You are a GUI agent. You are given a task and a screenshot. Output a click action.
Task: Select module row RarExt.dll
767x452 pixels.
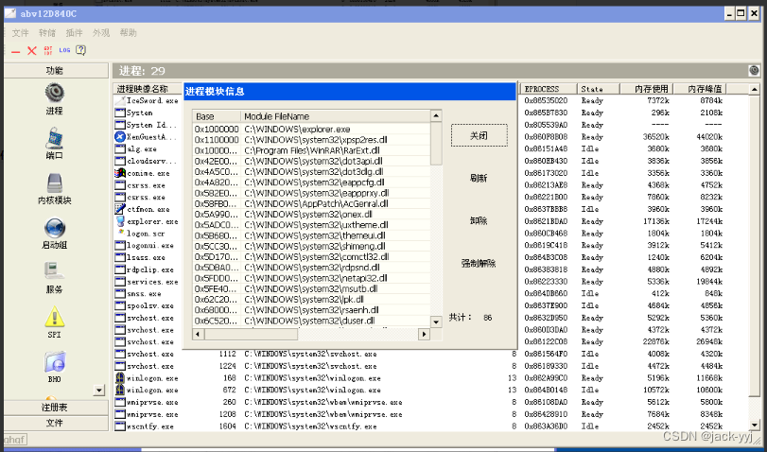(311, 150)
